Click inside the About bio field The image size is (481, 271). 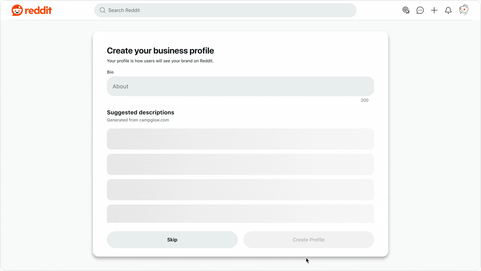240,86
